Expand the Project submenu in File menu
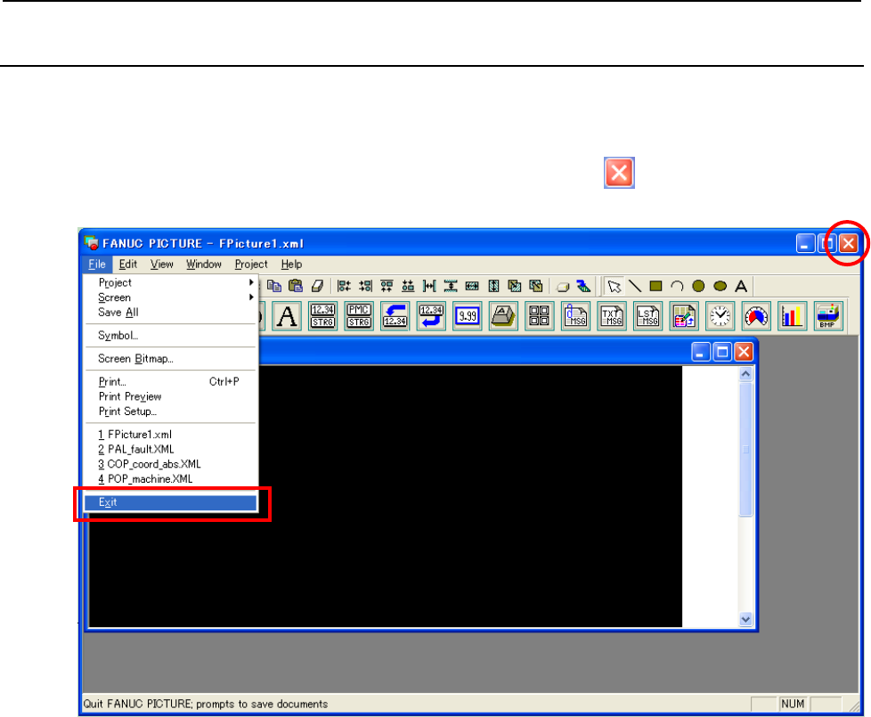Viewport: 871px width, 717px height. (x=170, y=282)
